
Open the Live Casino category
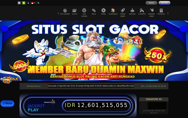click(84, 13)
